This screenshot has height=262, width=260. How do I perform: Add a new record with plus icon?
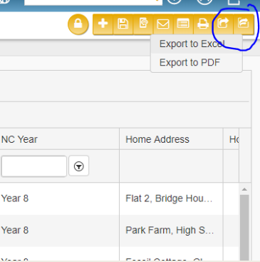coord(103,24)
